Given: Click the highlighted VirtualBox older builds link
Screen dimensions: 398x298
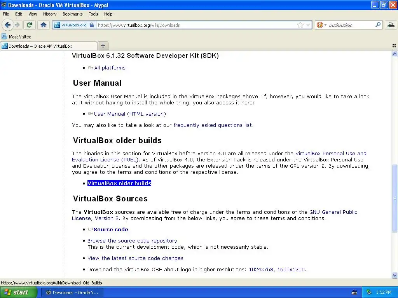Looking at the screenshot, I should (119, 183).
